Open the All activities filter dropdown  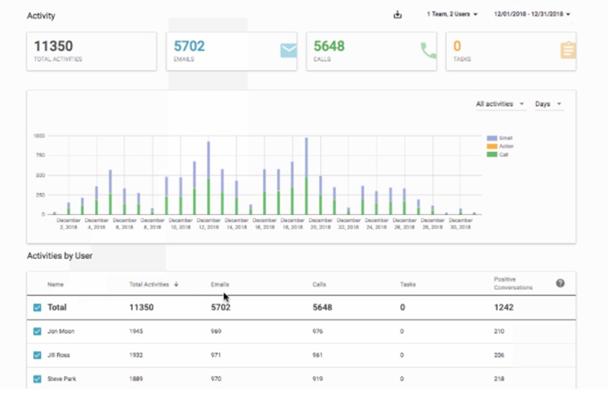click(x=500, y=104)
